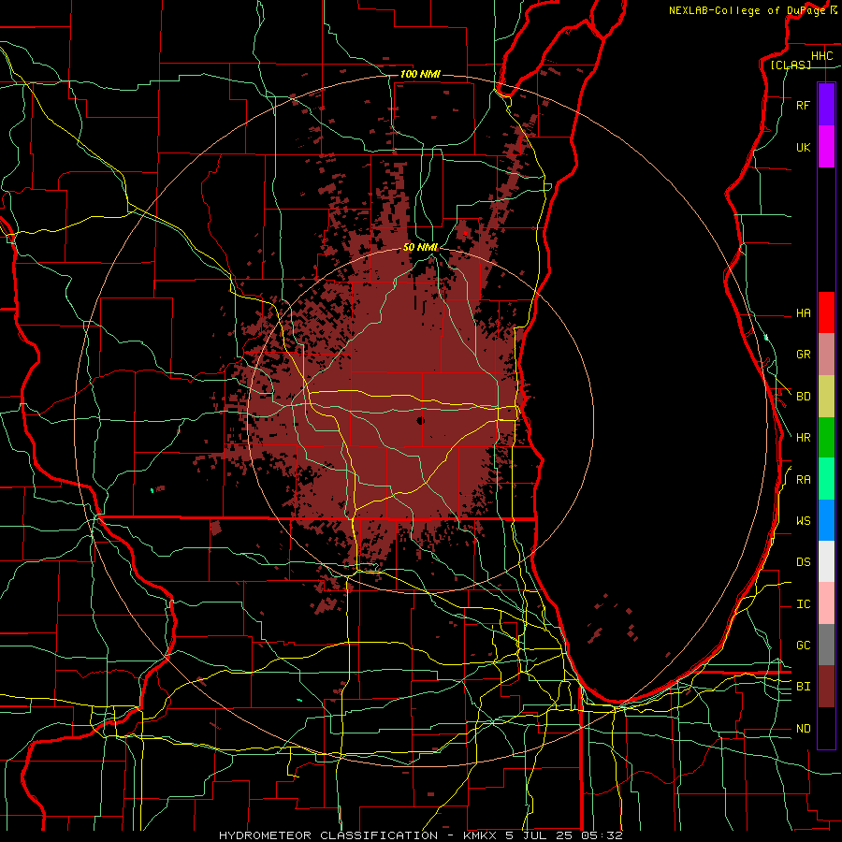This screenshot has height=842, width=842.
Task: Click the '50 NMI' range ring label
Action: tap(420, 247)
